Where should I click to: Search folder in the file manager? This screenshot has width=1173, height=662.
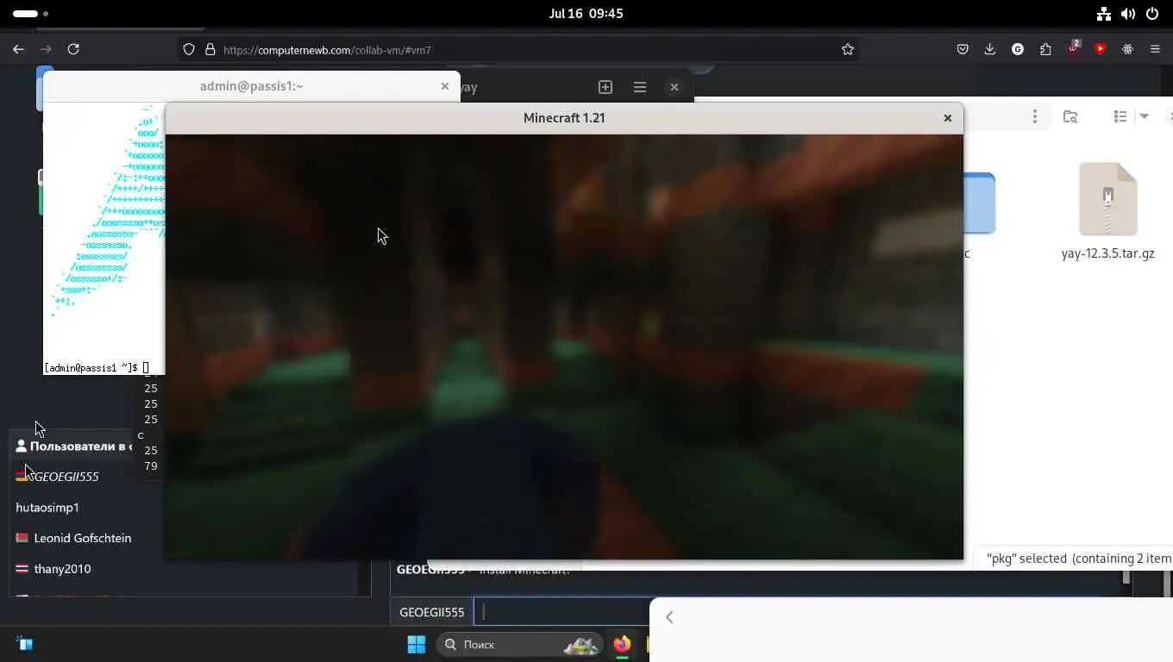pyautogui.click(x=1070, y=116)
